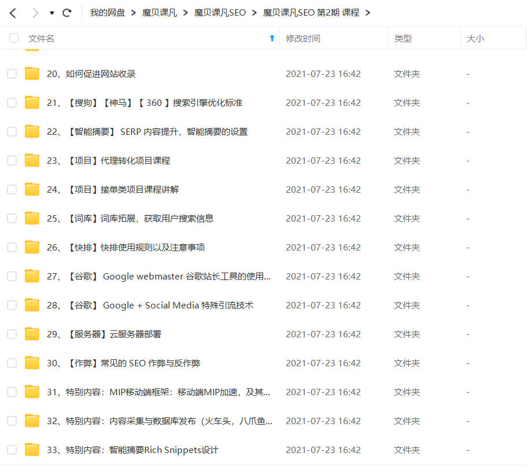Check the box for folder 28 Social Media

pos(12,305)
